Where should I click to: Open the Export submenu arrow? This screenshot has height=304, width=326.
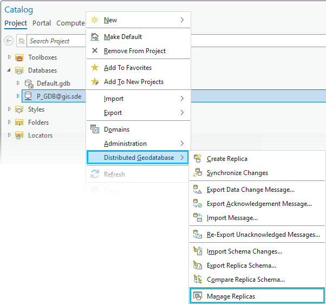pos(182,113)
